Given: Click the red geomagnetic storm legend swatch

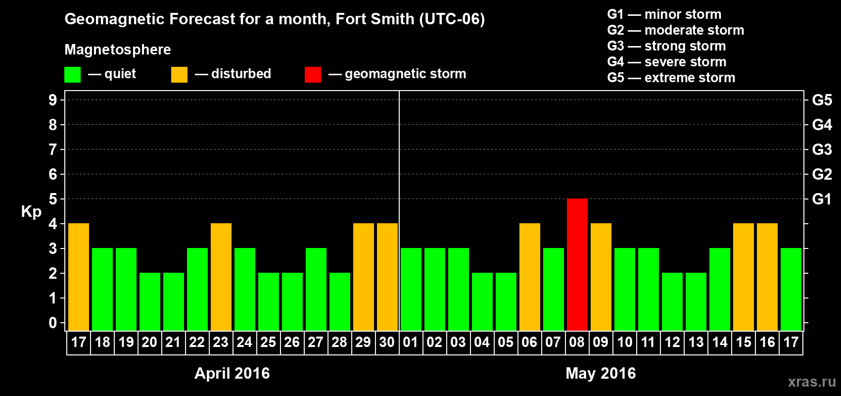Looking at the screenshot, I should [313, 75].
